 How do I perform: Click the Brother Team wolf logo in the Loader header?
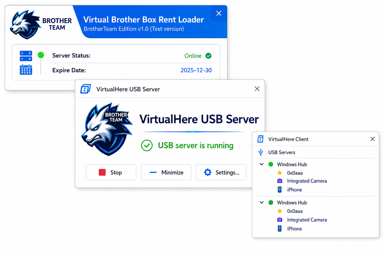25,24
